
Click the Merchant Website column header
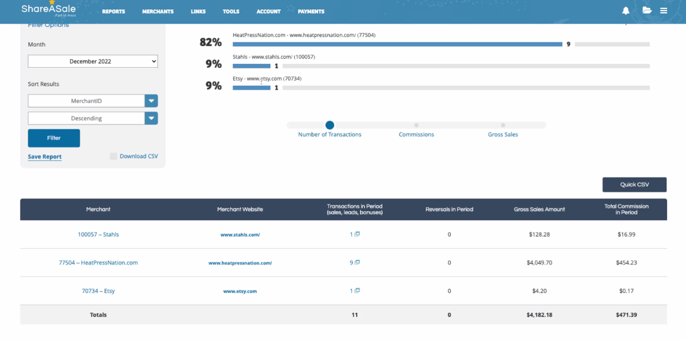pyautogui.click(x=240, y=209)
